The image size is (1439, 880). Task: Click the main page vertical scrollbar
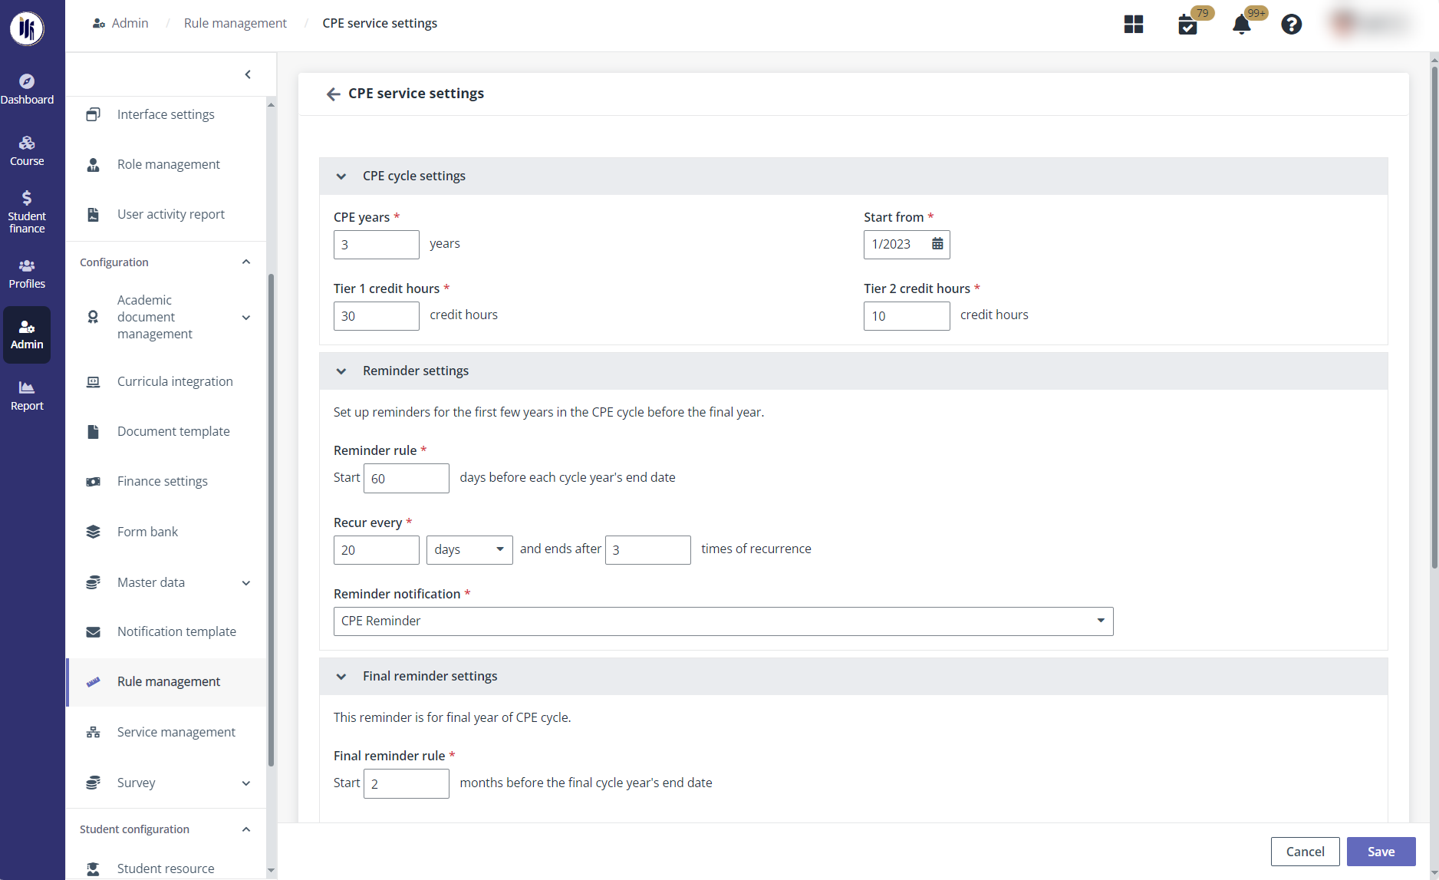click(1434, 318)
